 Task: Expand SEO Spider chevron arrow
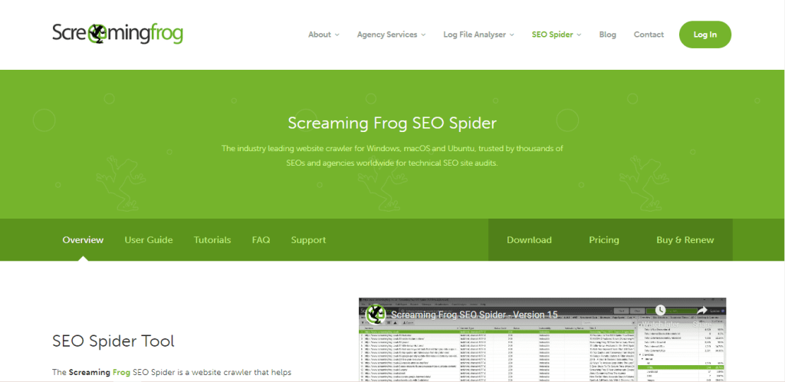pos(580,35)
